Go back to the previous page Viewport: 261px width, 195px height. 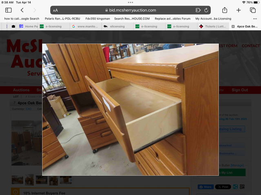pyautogui.click(x=22, y=10)
